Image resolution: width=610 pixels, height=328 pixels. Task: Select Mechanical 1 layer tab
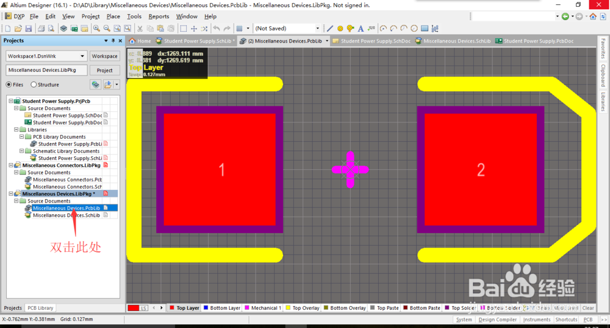pos(262,308)
